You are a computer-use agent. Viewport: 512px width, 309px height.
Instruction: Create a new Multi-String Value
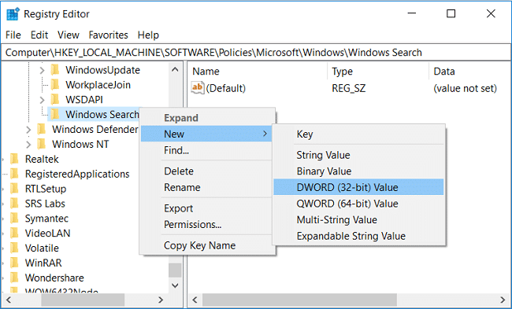tap(358, 219)
